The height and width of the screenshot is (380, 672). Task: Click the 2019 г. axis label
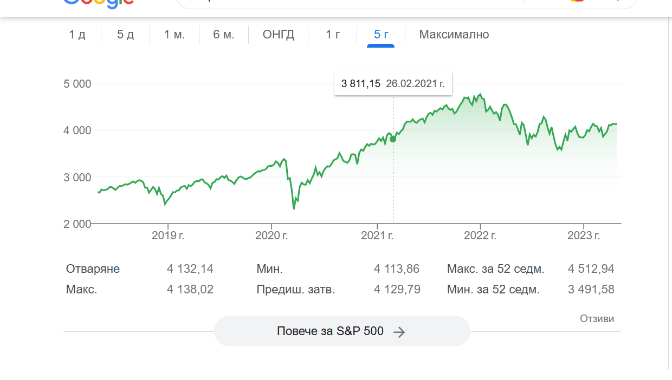pyautogui.click(x=168, y=235)
